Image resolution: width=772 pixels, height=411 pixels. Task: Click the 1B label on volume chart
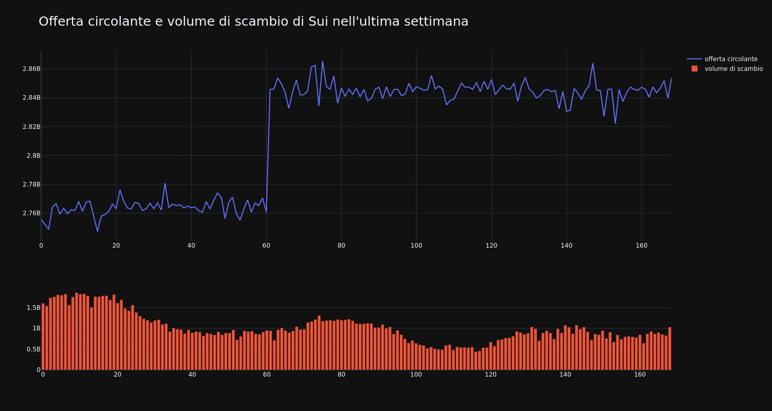click(37, 328)
